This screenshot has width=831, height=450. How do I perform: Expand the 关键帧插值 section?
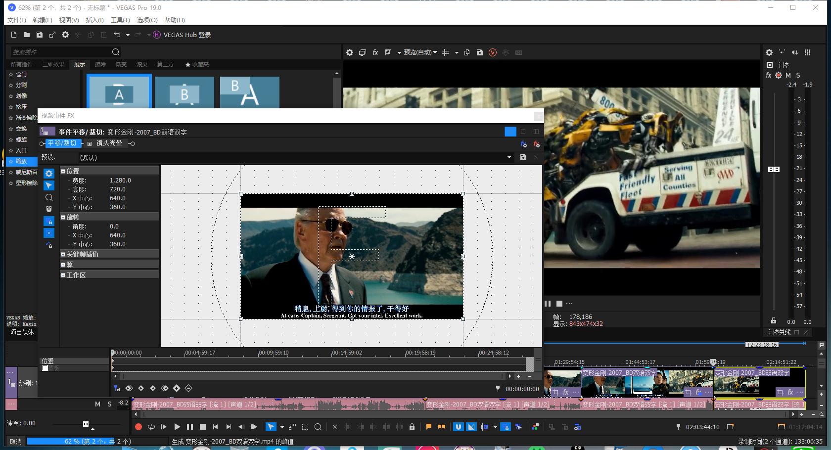(63, 254)
